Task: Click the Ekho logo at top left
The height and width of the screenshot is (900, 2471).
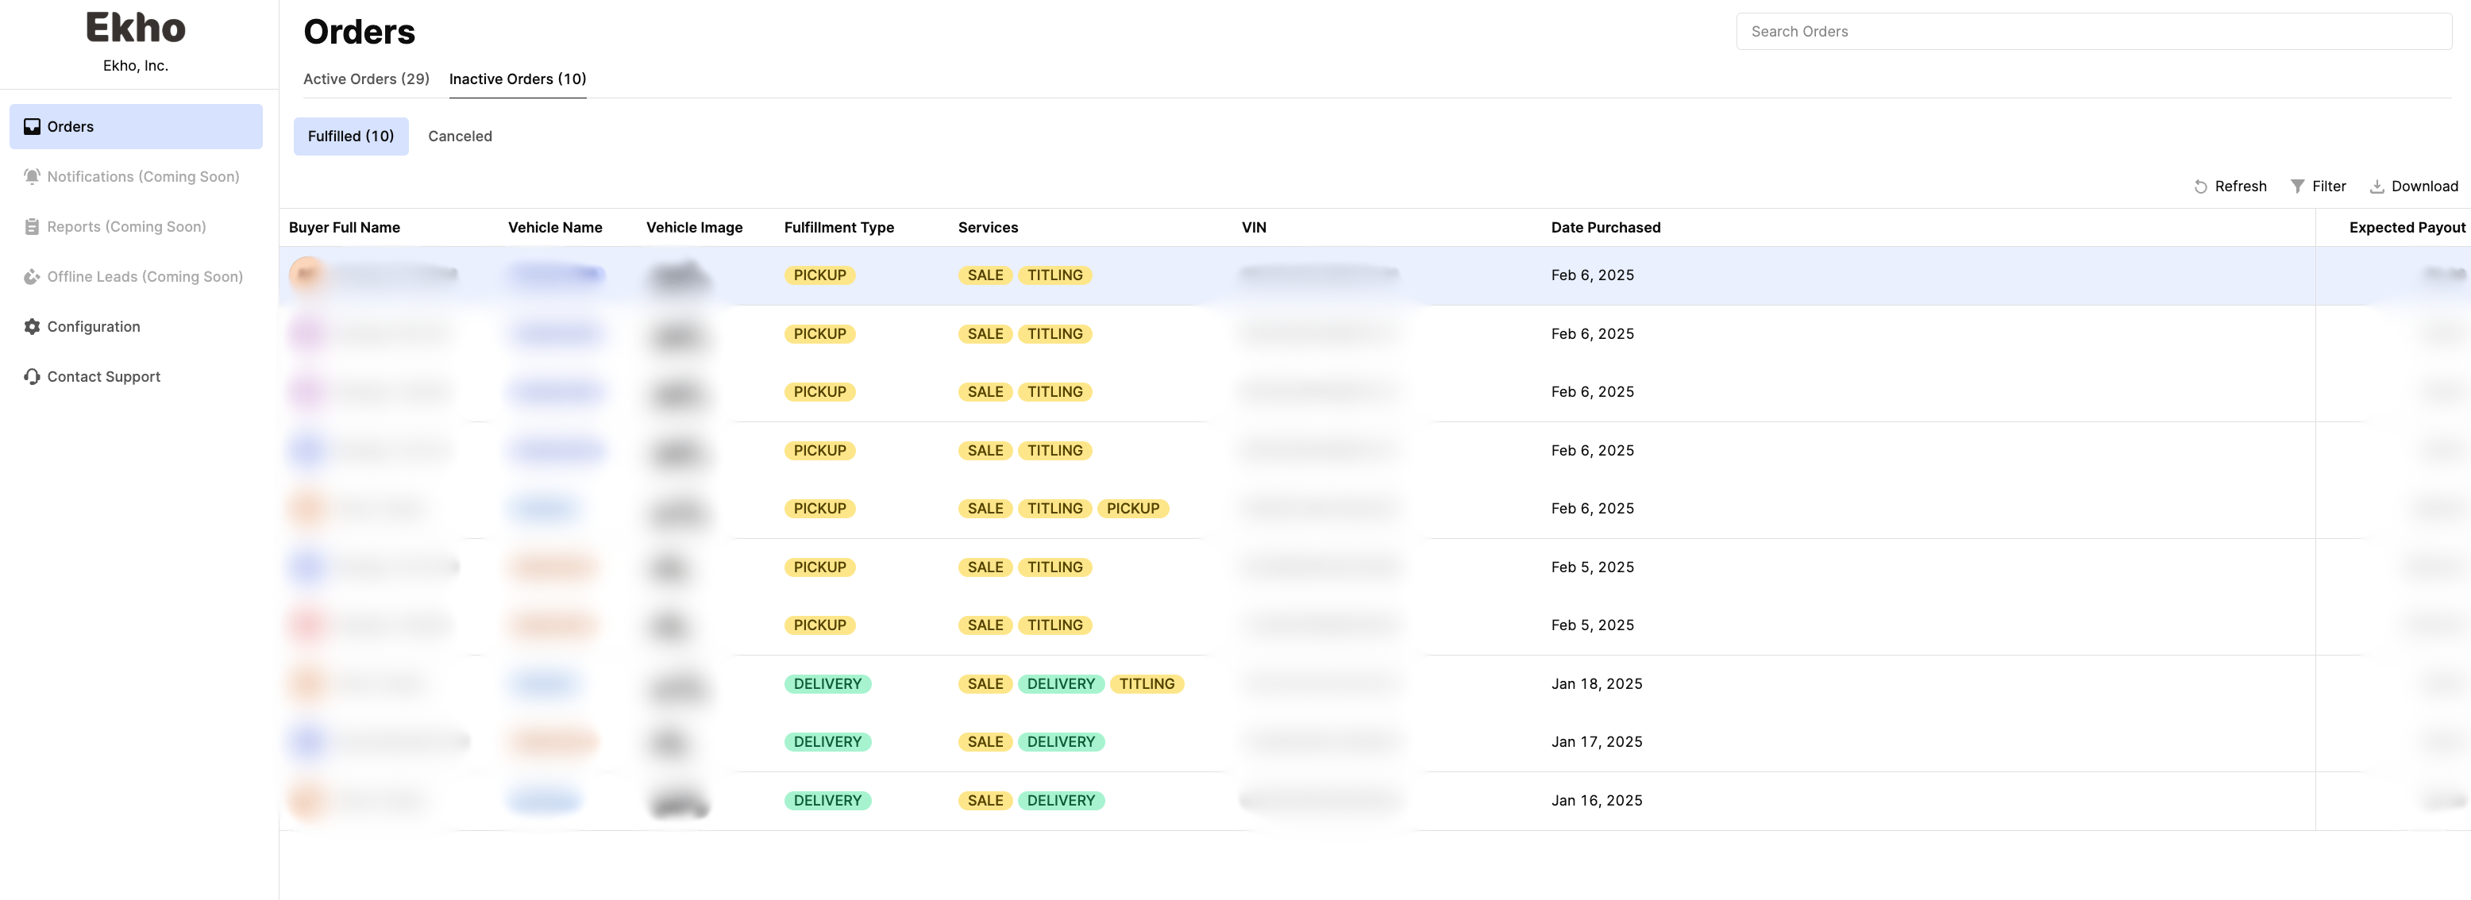Action: point(135,28)
